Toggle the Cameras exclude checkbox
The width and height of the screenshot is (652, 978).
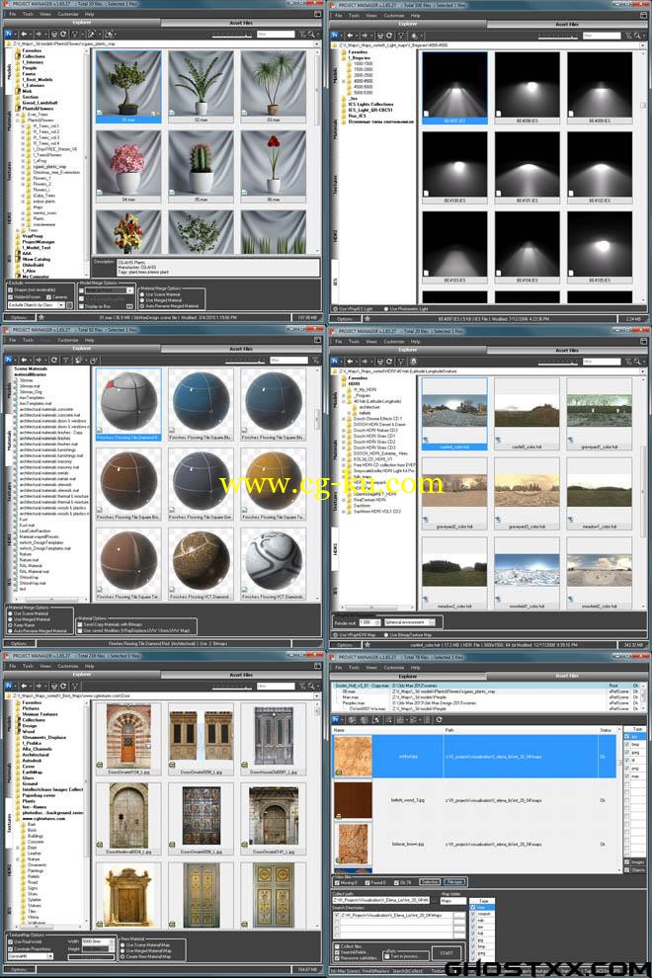pyautogui.click(x=48, y=297)
